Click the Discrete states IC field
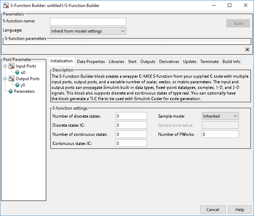Image resolution: width=254 pixels, height=216 pixels. tap(132, 125)
